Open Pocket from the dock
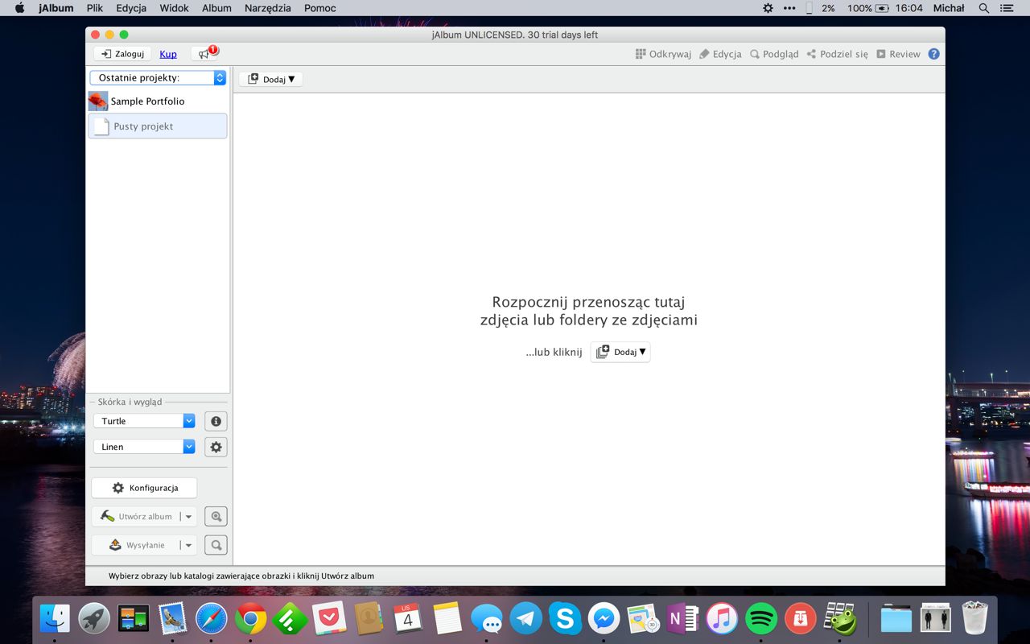 pos(329,618)
